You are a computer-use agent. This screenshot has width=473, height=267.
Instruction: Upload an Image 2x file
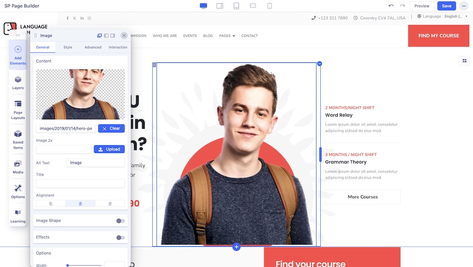pyautogui.click(x=109, y=149)
